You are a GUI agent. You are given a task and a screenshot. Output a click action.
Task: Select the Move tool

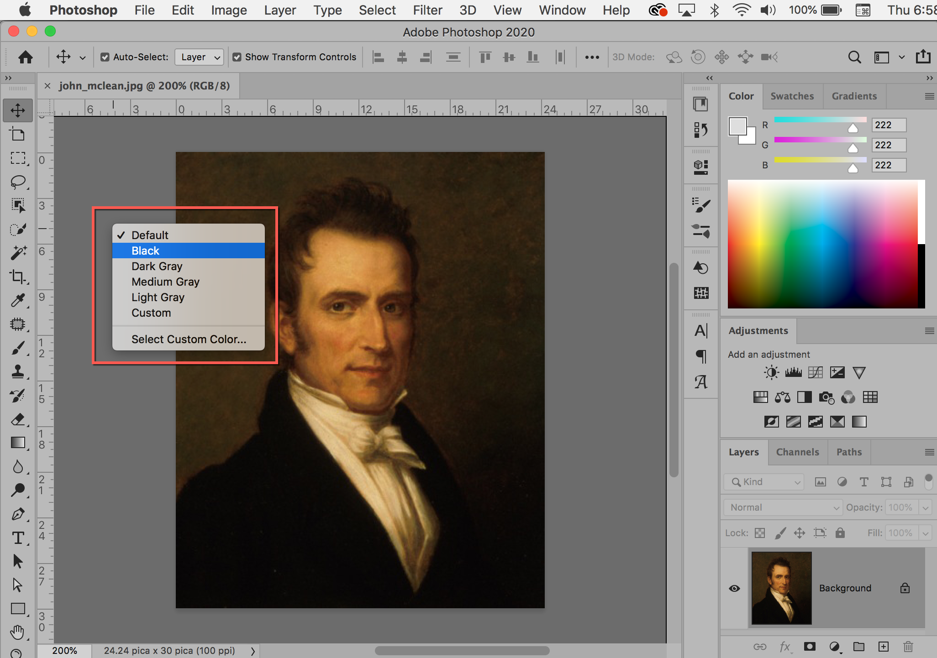[18, 110]
